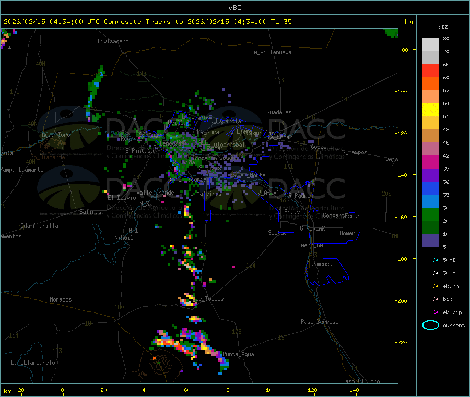Viewport: 470px width, 397px height.
Task: Click the 'Carmensa' map label
Action: click(320, 264)
